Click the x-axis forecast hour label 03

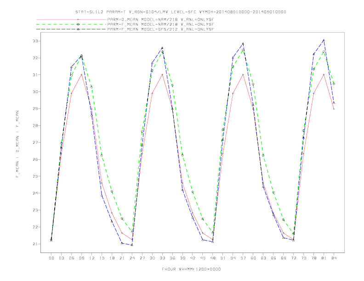coord(61,258)
